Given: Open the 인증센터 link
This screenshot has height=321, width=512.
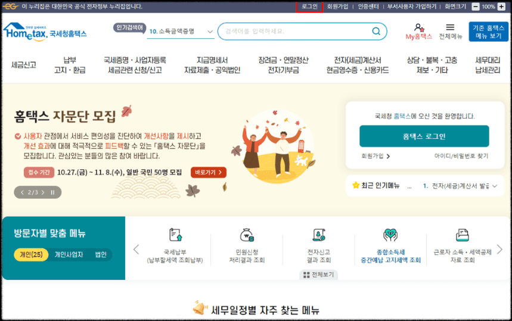Looking at the screenshot, I should coord(368,7).
